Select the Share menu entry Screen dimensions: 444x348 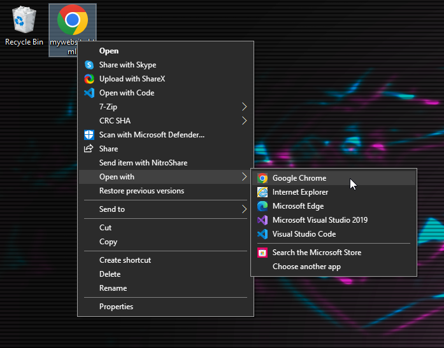(x=166, y=149)
